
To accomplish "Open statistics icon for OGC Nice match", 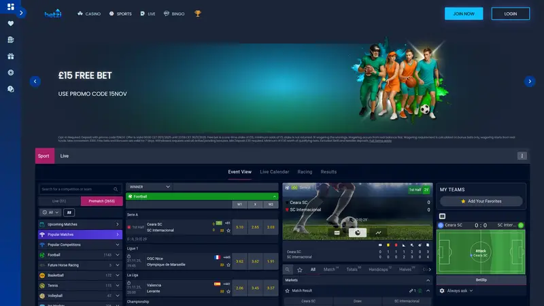I will coord(222,265).
